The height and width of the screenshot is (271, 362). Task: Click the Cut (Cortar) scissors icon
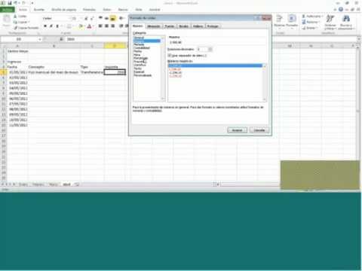[15, 17]
